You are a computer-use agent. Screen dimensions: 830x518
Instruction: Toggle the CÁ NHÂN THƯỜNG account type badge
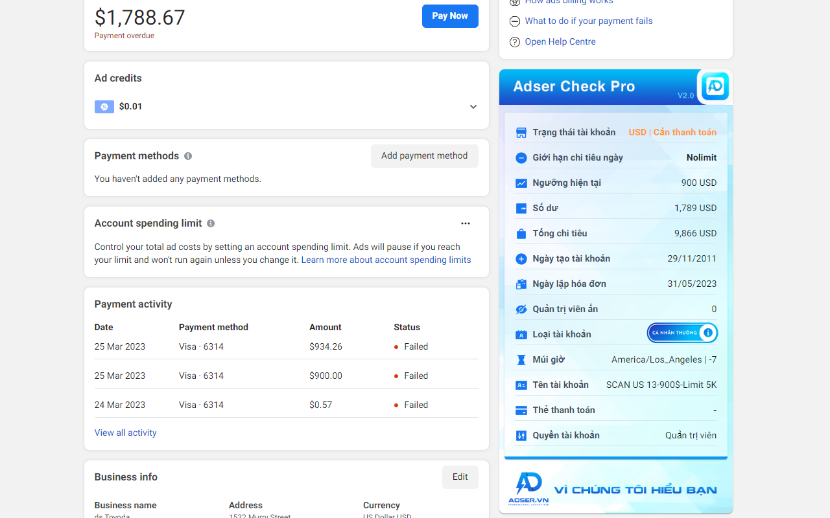point(682,333)
